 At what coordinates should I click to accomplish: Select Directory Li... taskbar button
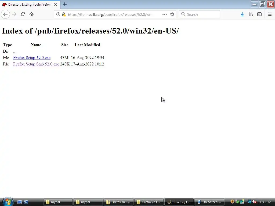[179, 202]
